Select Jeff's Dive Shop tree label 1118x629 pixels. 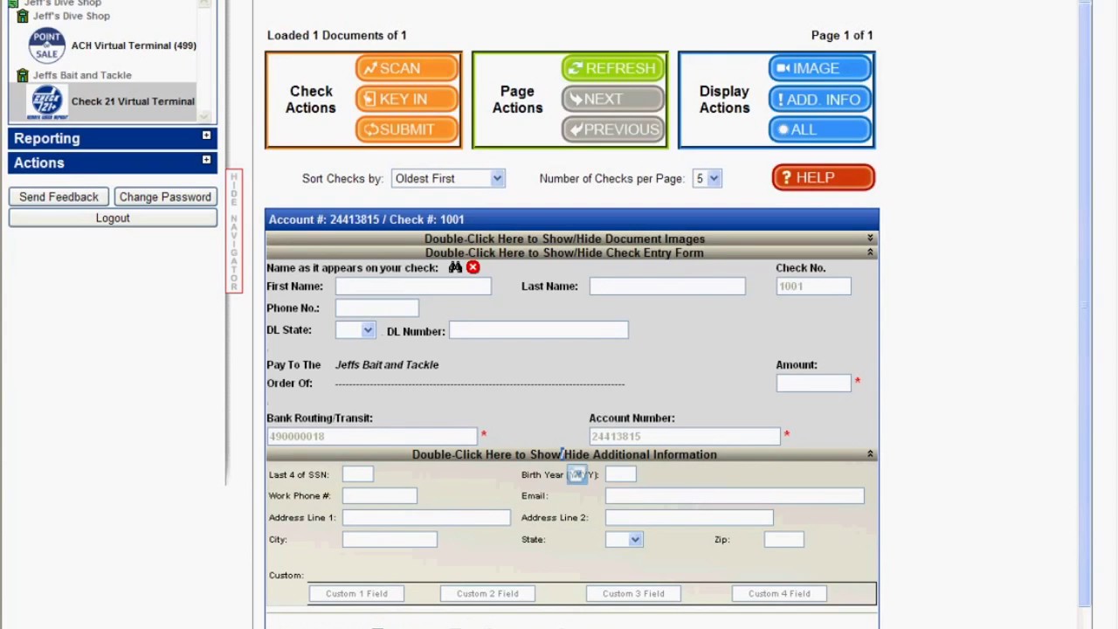coord(72,17)
